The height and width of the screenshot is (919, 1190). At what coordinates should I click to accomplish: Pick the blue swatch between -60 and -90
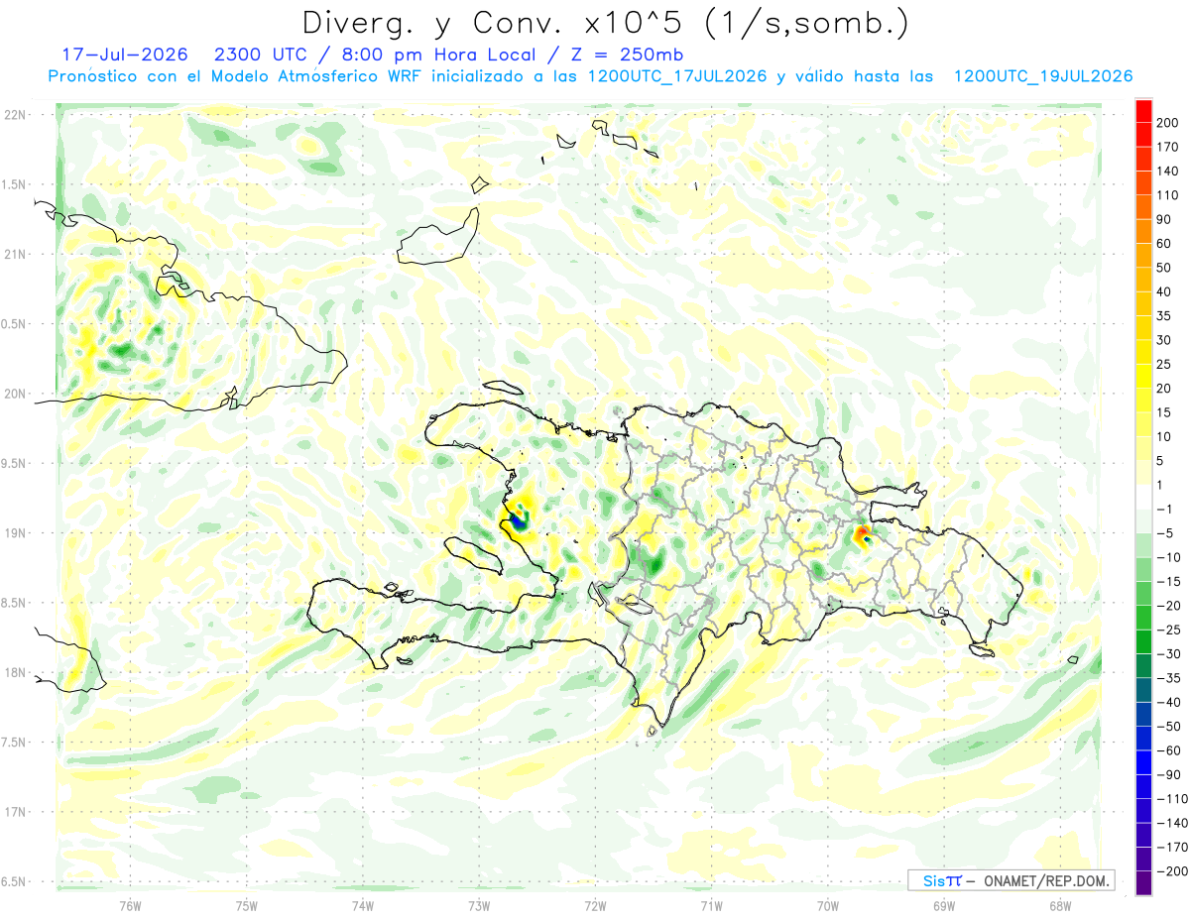(x=1143, y=763)
